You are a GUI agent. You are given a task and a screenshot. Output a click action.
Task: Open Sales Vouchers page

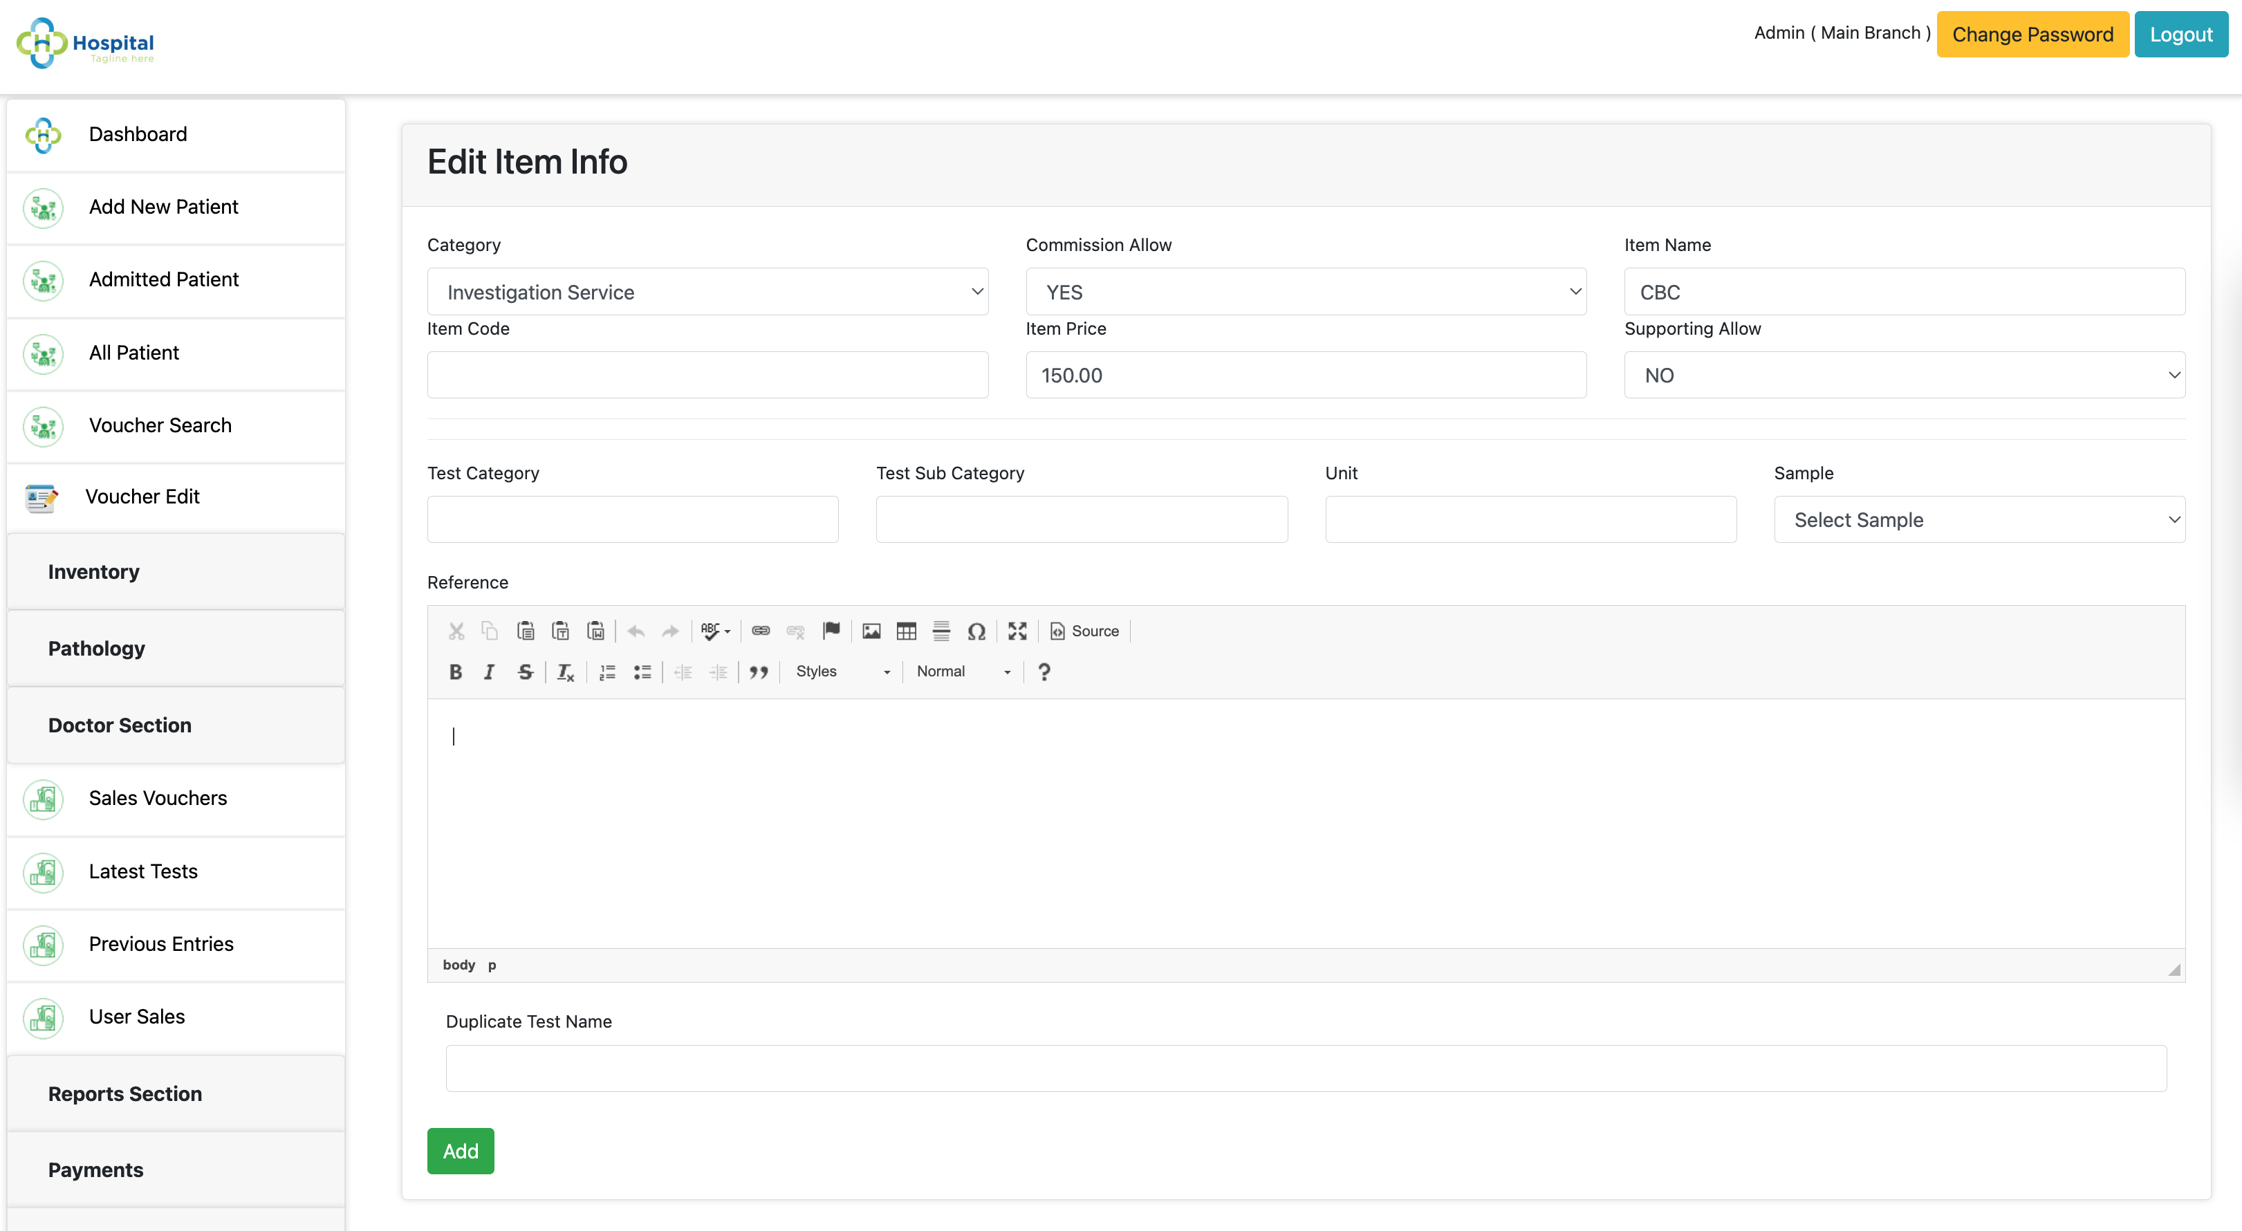coord(176,799)
